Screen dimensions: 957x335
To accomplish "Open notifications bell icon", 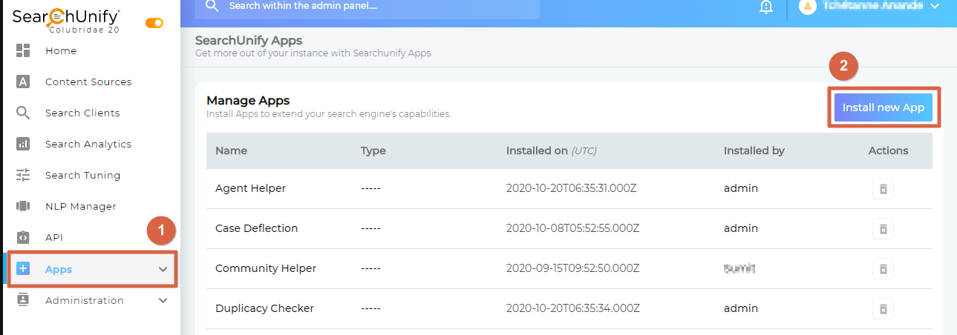I will [x=765, y=7].
